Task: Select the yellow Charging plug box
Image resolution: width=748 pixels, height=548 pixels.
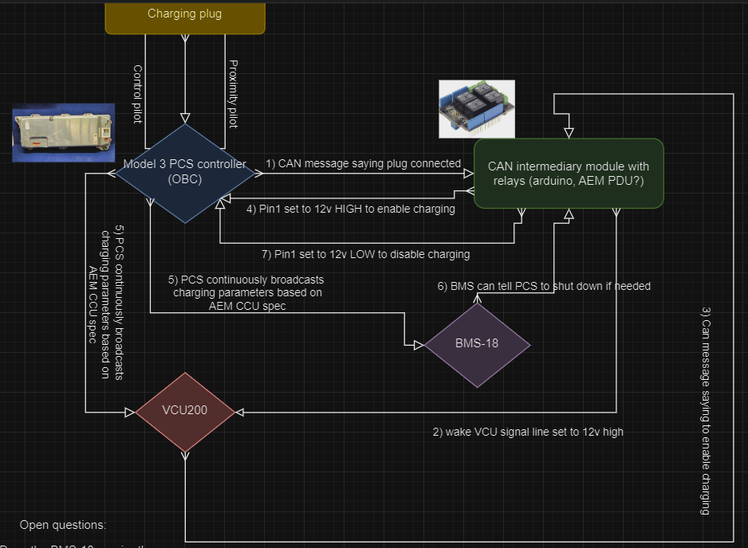Action: pyautogui.click(x=184, y=16)
